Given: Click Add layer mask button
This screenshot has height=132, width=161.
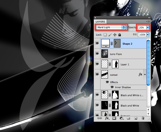Looking at the screenshot, I should pyautogui.click(x=114, y=118).
